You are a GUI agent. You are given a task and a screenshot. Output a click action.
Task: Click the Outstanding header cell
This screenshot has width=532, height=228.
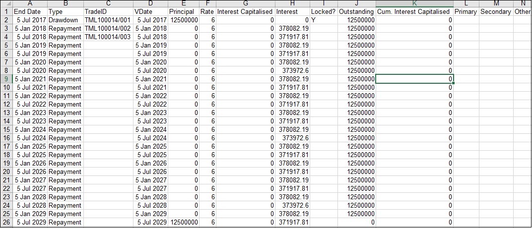(356, 11)
